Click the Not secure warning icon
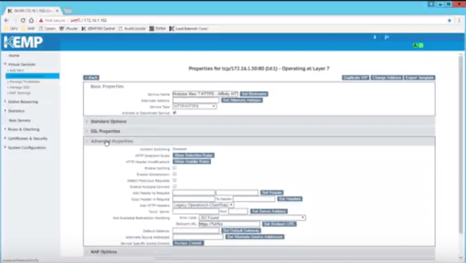Screen dimensions: 466x263 coord(41,20)
